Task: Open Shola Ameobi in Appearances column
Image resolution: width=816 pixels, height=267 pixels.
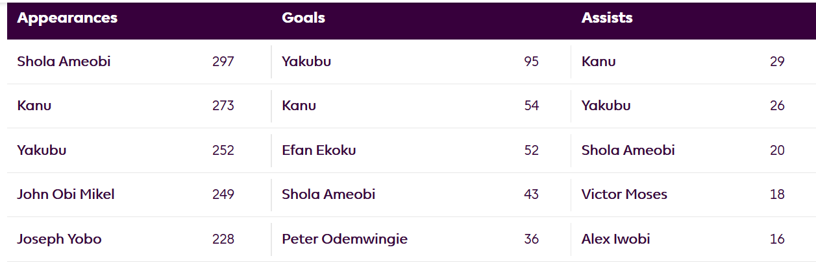Action: 64,62
